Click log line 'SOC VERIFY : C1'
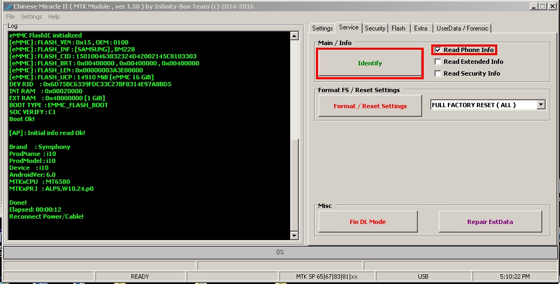560x284 pixels. pos(33,112)
